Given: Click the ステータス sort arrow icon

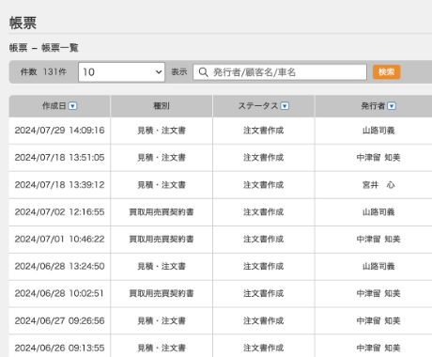Looking at the screenshot, I should 285,106.
